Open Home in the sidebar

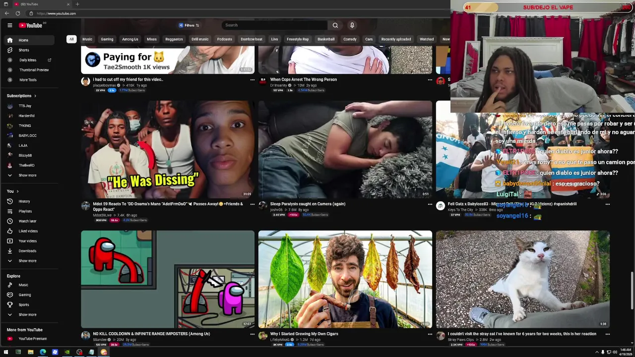(x=30, y=40)
